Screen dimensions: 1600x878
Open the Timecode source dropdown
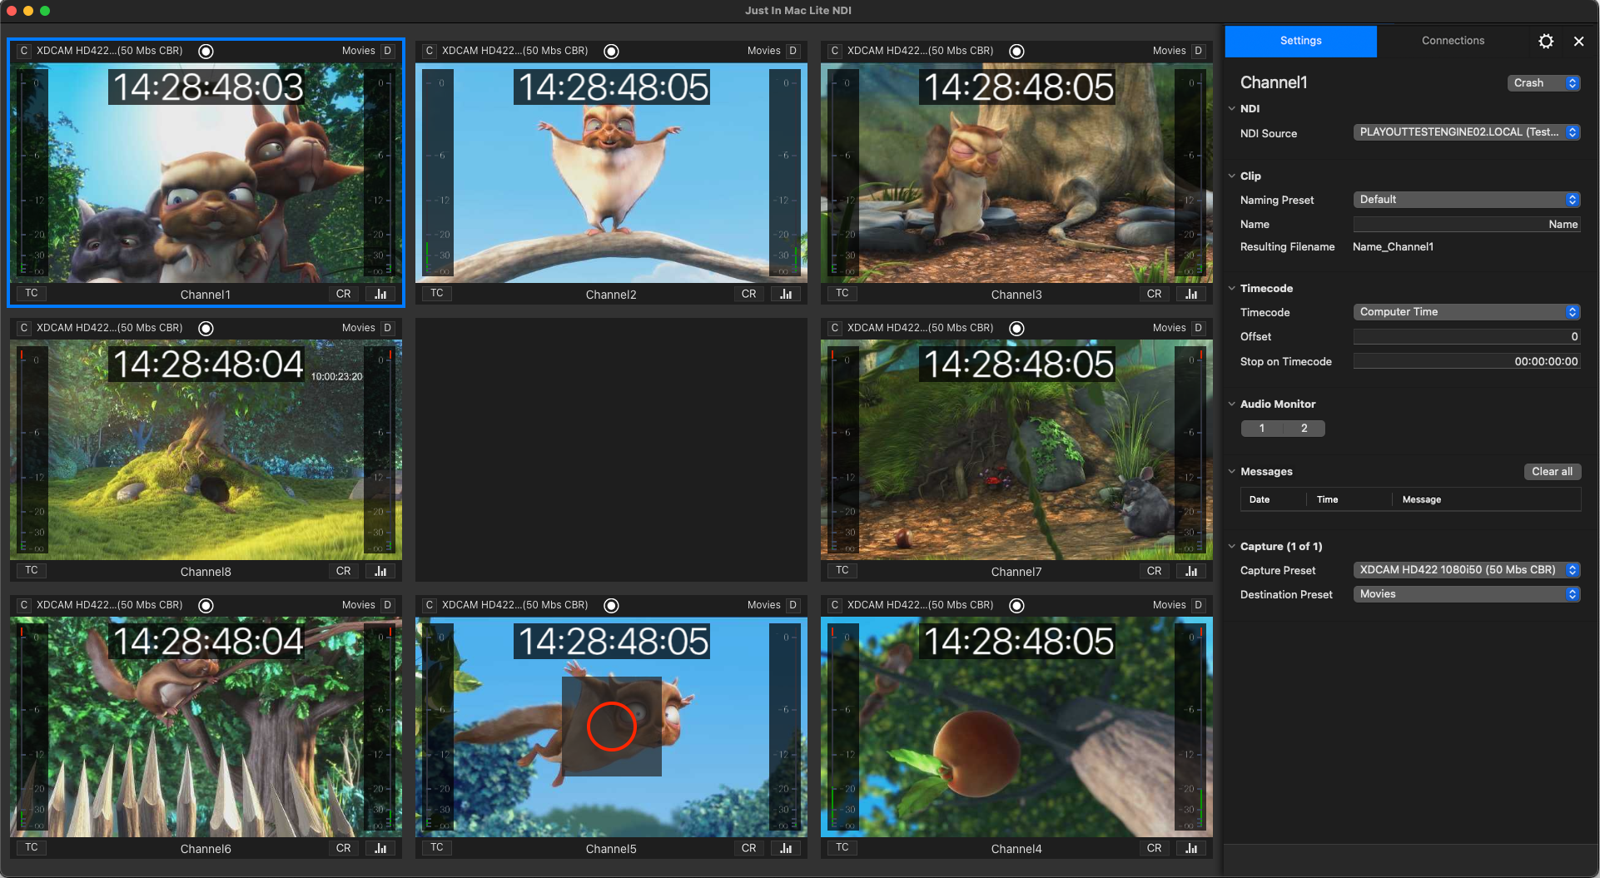(1467, 312)
